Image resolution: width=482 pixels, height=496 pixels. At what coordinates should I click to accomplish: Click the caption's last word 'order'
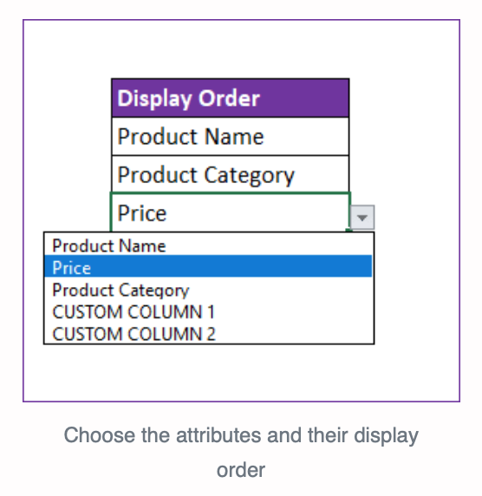pyautogui.click(x=241, y=470)
